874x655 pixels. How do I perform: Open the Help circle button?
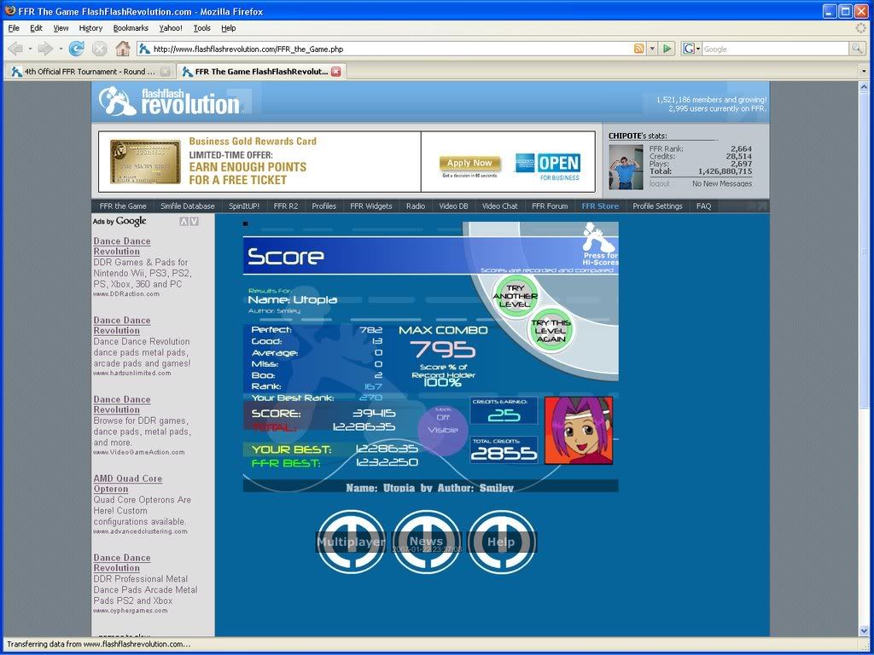click(x=501, y=542)
